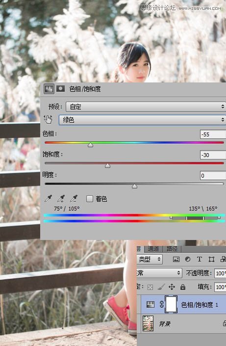Pick the eyedropper tool

[48, 199]
